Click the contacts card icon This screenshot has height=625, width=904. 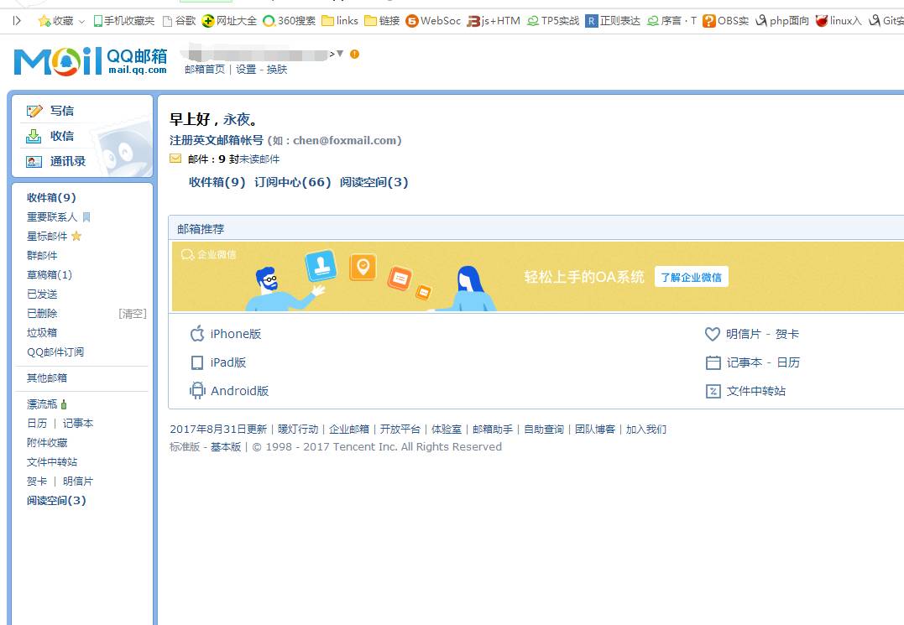34,162
